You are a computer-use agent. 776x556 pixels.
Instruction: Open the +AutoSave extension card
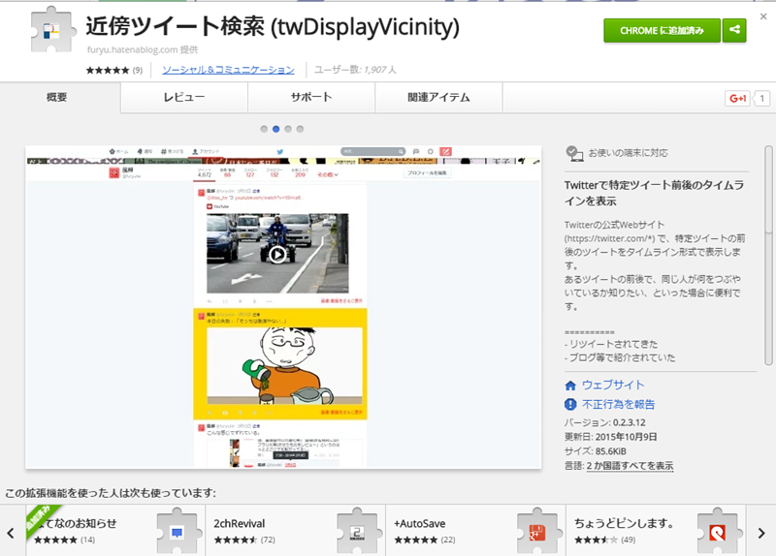point(475,531)
